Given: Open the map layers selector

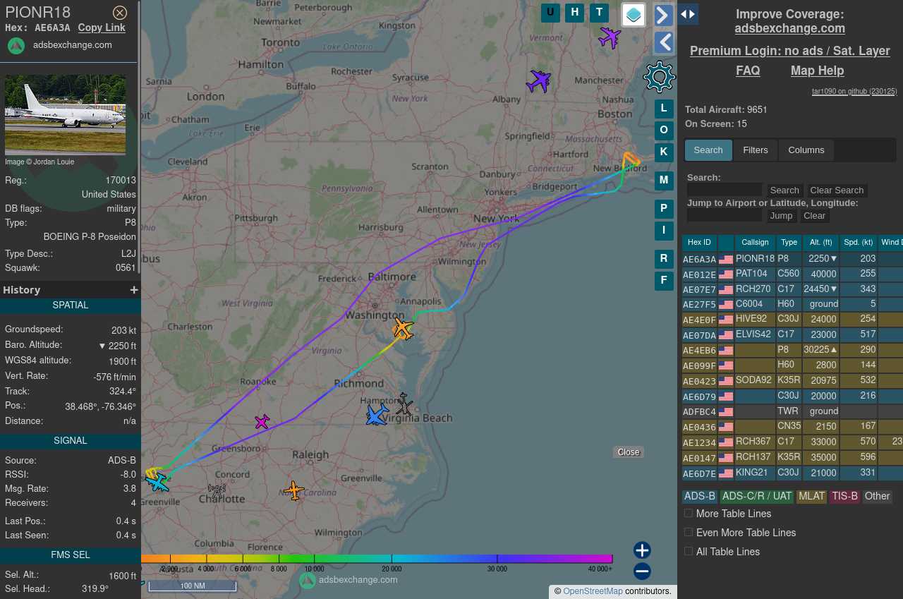Looking at the screenshot, I should [634, 15].
